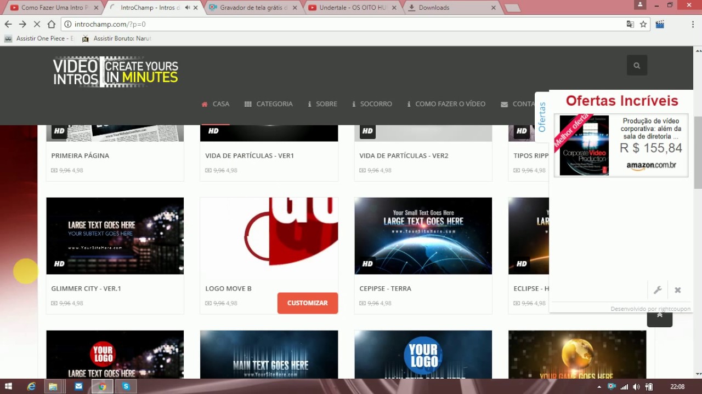The width and height of the screenshot is (702, 394).
Task: Click the Ofertas vertical side tab
Action: pyautogui.click(x=542, y=117)
